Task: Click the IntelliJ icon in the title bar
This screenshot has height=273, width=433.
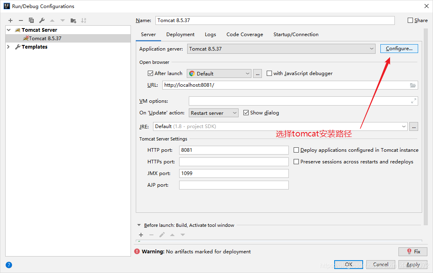Action: click(x=6, y=6)
